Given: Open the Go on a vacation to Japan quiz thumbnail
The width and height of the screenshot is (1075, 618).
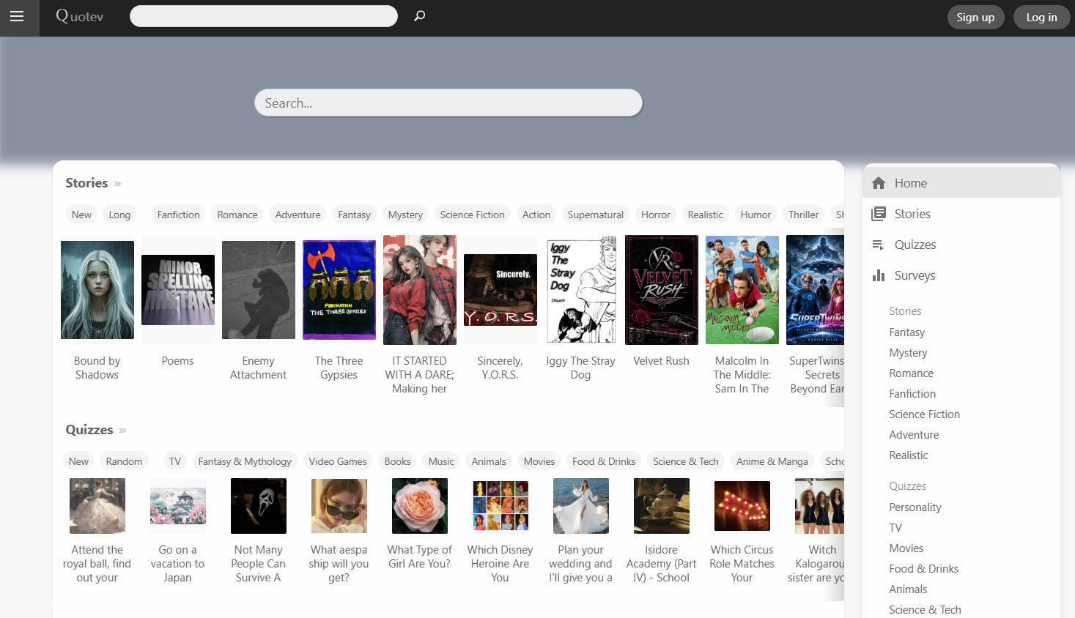Looking at the screenshot, I should (x=178, y=506).
